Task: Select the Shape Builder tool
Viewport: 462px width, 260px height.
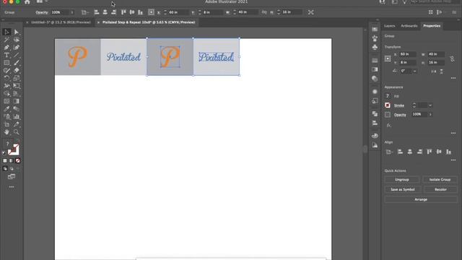Action: [x=6, y=93]
